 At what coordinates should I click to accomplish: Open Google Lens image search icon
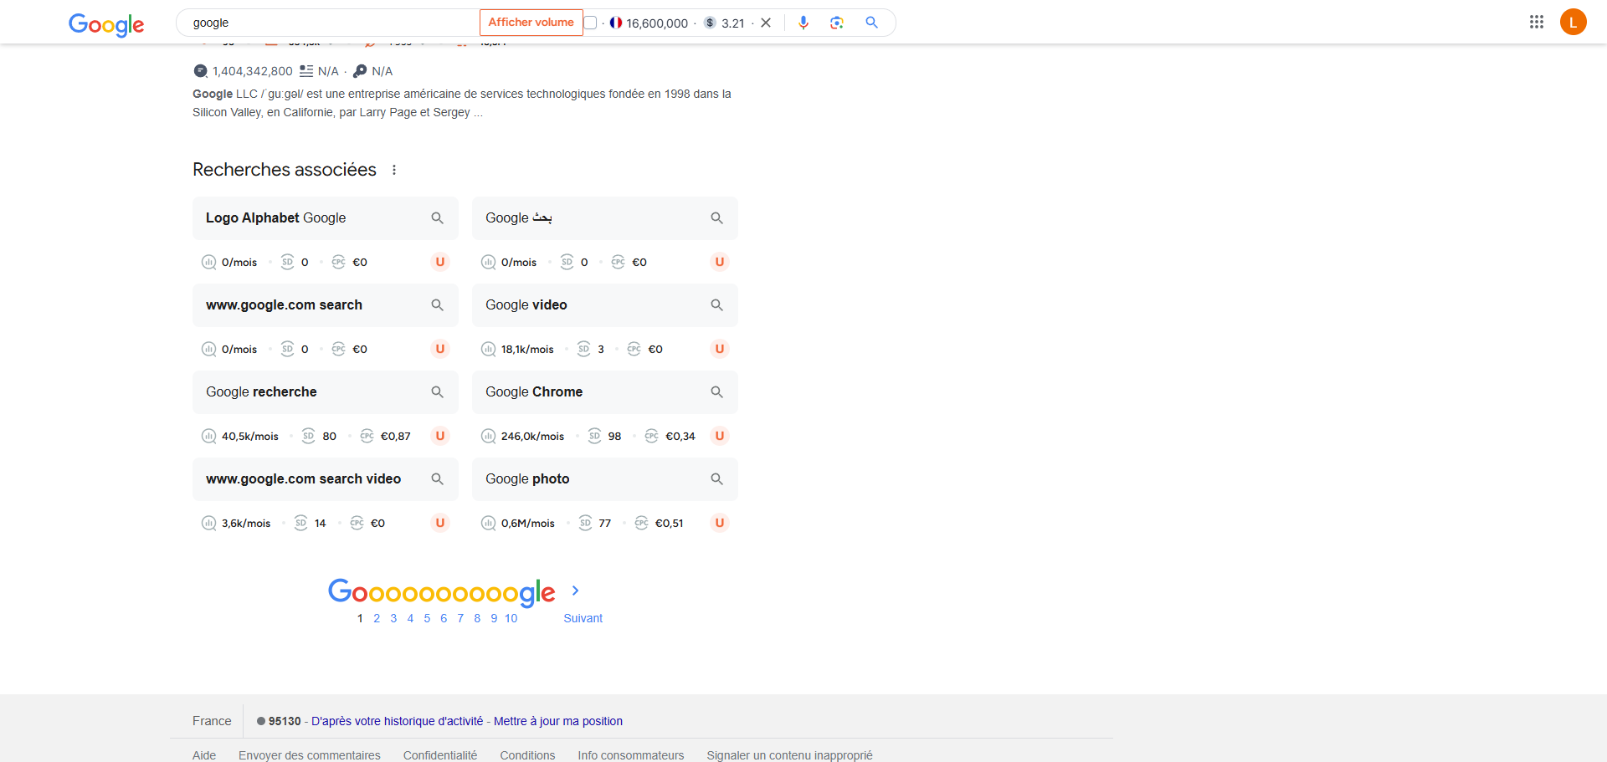(837, 23)
